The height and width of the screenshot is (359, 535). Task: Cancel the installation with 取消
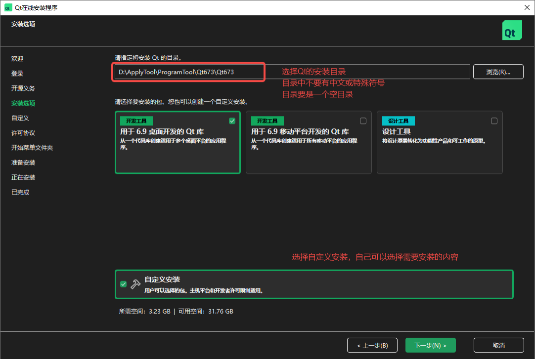click(x=499, y=345)
